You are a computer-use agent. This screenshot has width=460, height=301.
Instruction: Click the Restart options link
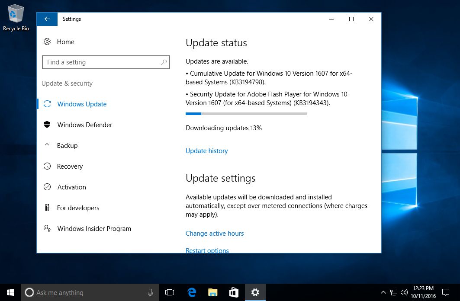coord(207,250)
